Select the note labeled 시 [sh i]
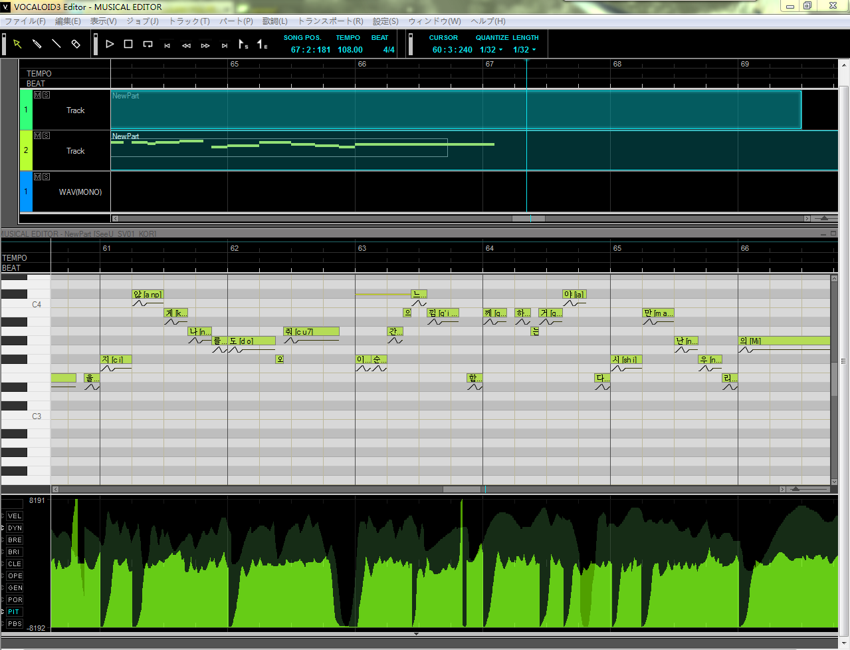 pyautogui.click(x=626, y=359)
